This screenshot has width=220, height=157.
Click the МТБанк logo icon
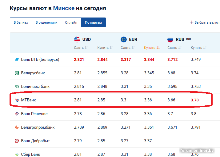17,100
